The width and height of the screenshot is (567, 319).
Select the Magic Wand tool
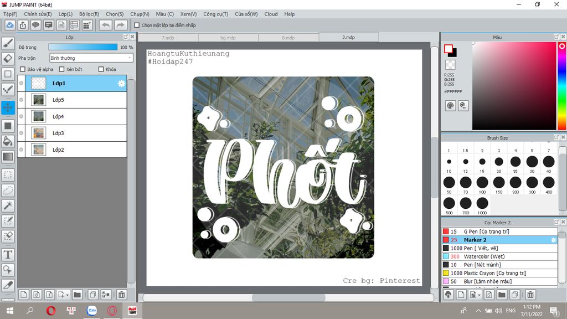(8, 205)
